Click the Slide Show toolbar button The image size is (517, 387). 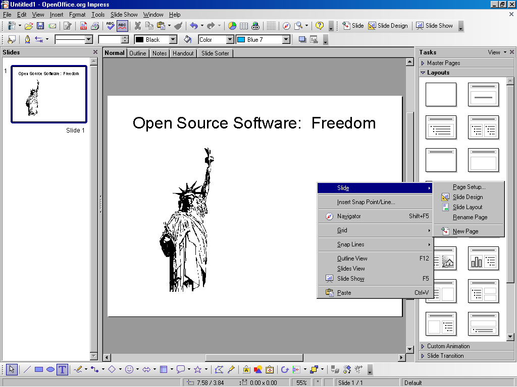pos(434,26)
